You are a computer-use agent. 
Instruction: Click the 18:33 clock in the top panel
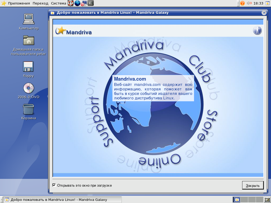[258, 3]
